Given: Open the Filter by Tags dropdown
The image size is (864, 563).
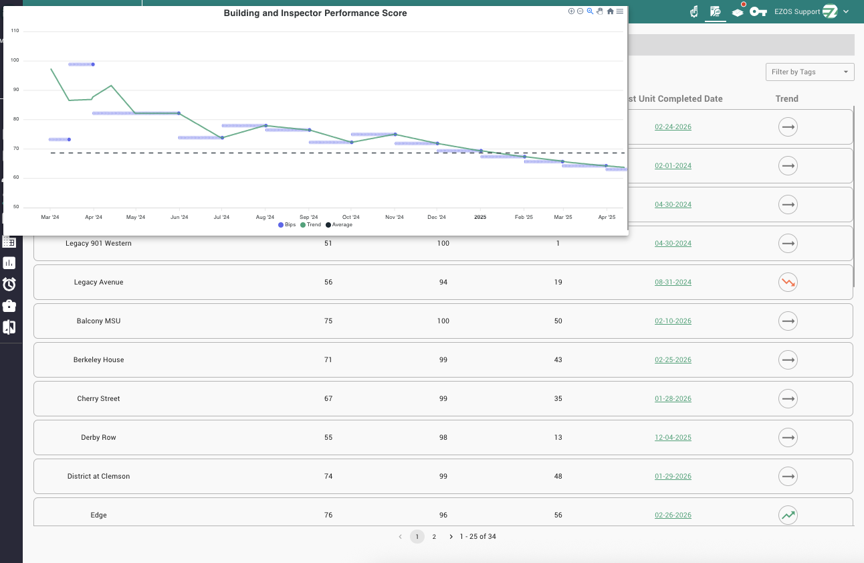Looking at the screenshot, I should (x=810, y=72).
